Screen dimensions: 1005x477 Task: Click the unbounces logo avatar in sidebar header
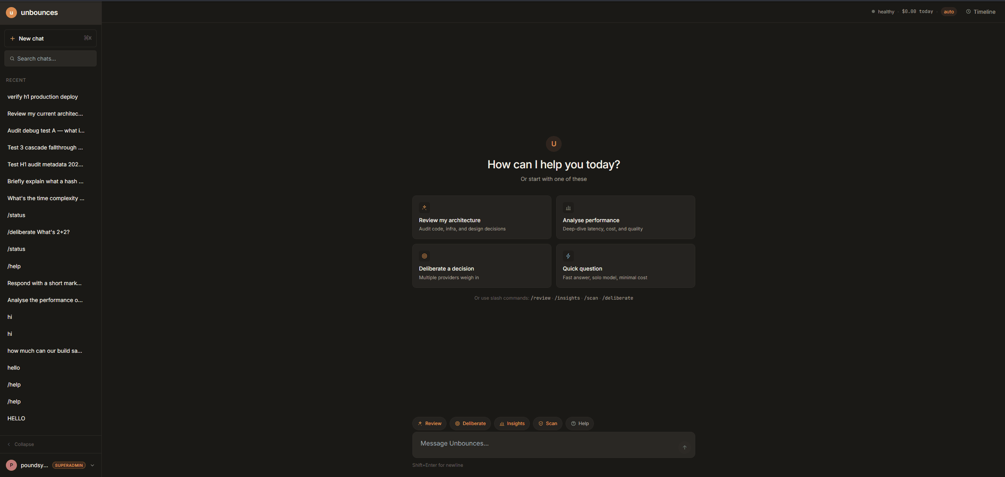pyautogui.click(x=11, y=13)
